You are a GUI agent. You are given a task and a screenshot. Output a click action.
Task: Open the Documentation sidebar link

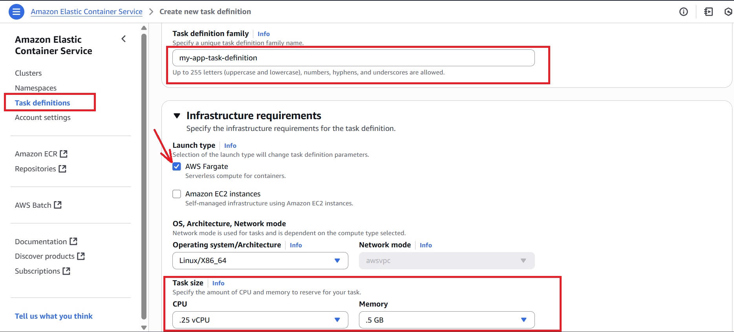pyautogui.click(x=41, y=241)
